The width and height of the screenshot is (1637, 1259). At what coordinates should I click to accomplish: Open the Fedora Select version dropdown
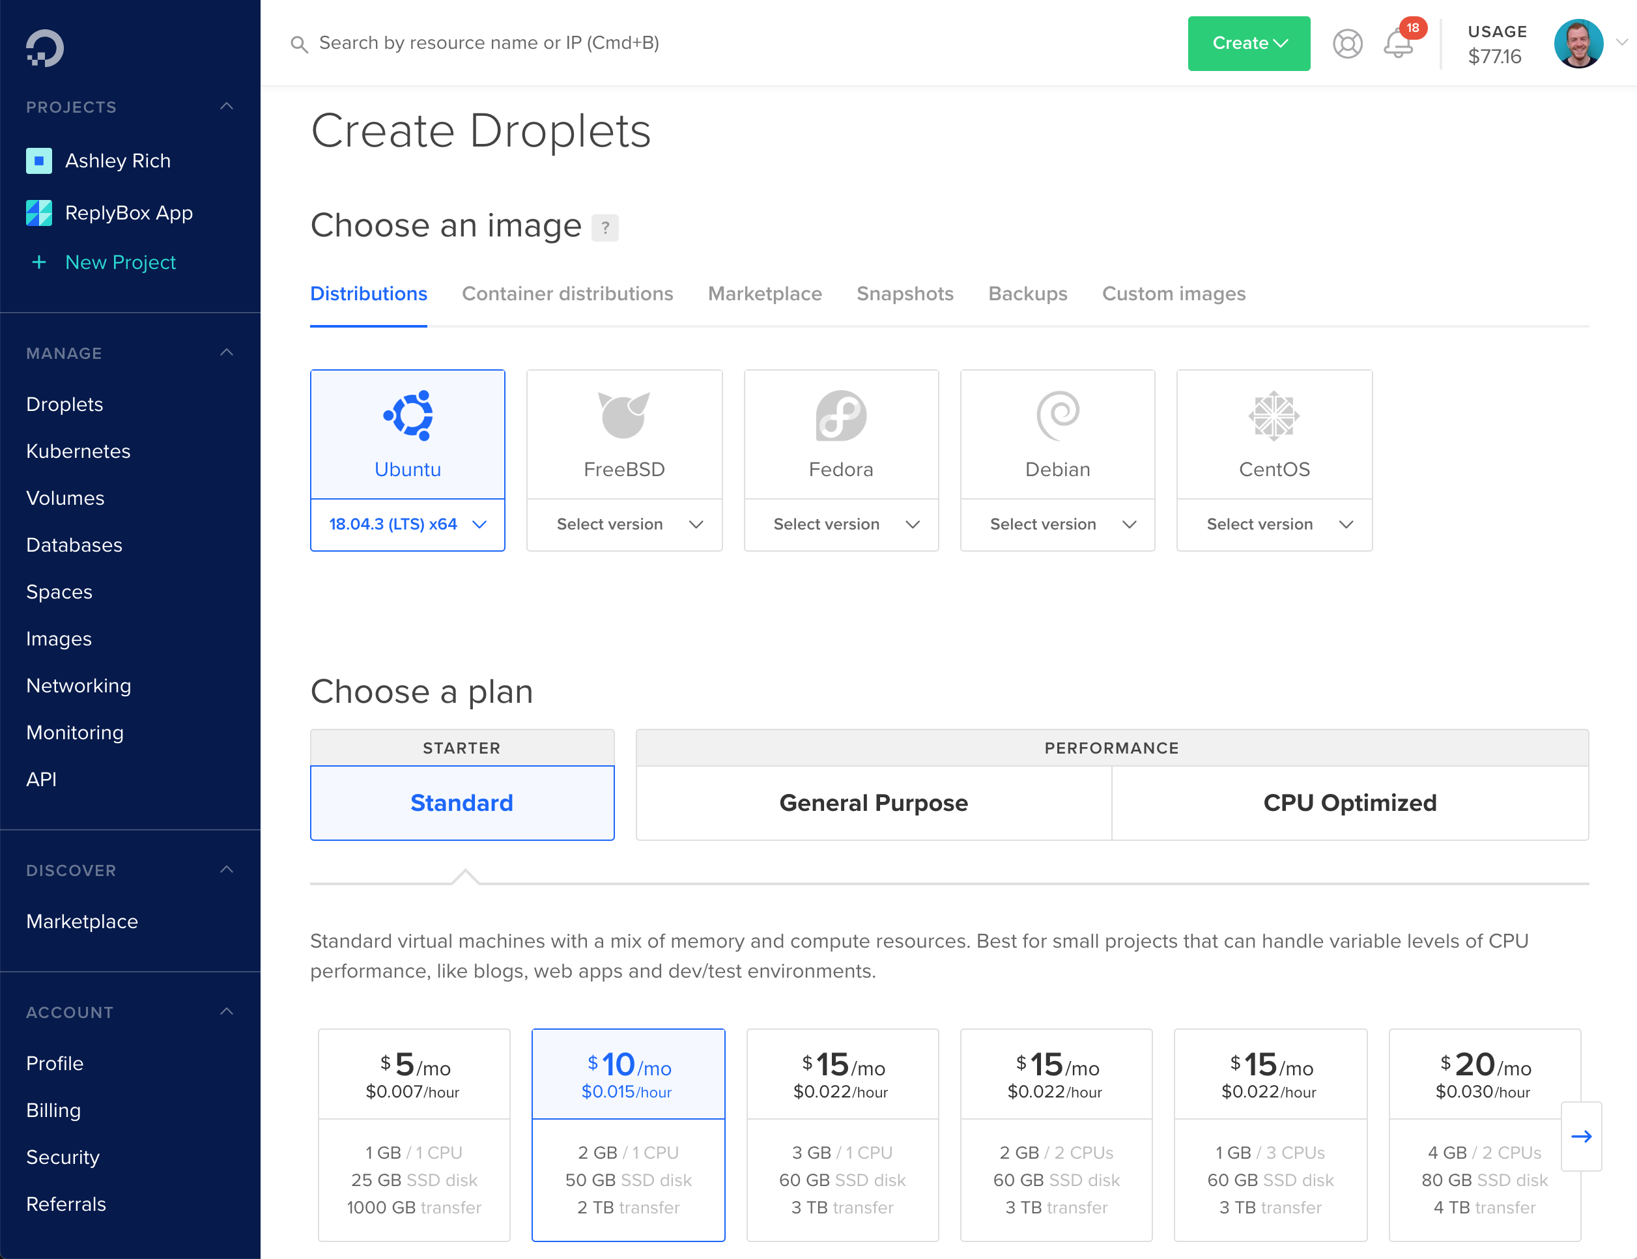point(841,524)
